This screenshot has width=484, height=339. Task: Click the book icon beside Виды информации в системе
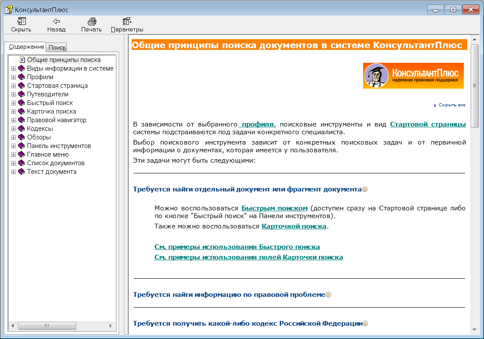click(x=22, y=68)
